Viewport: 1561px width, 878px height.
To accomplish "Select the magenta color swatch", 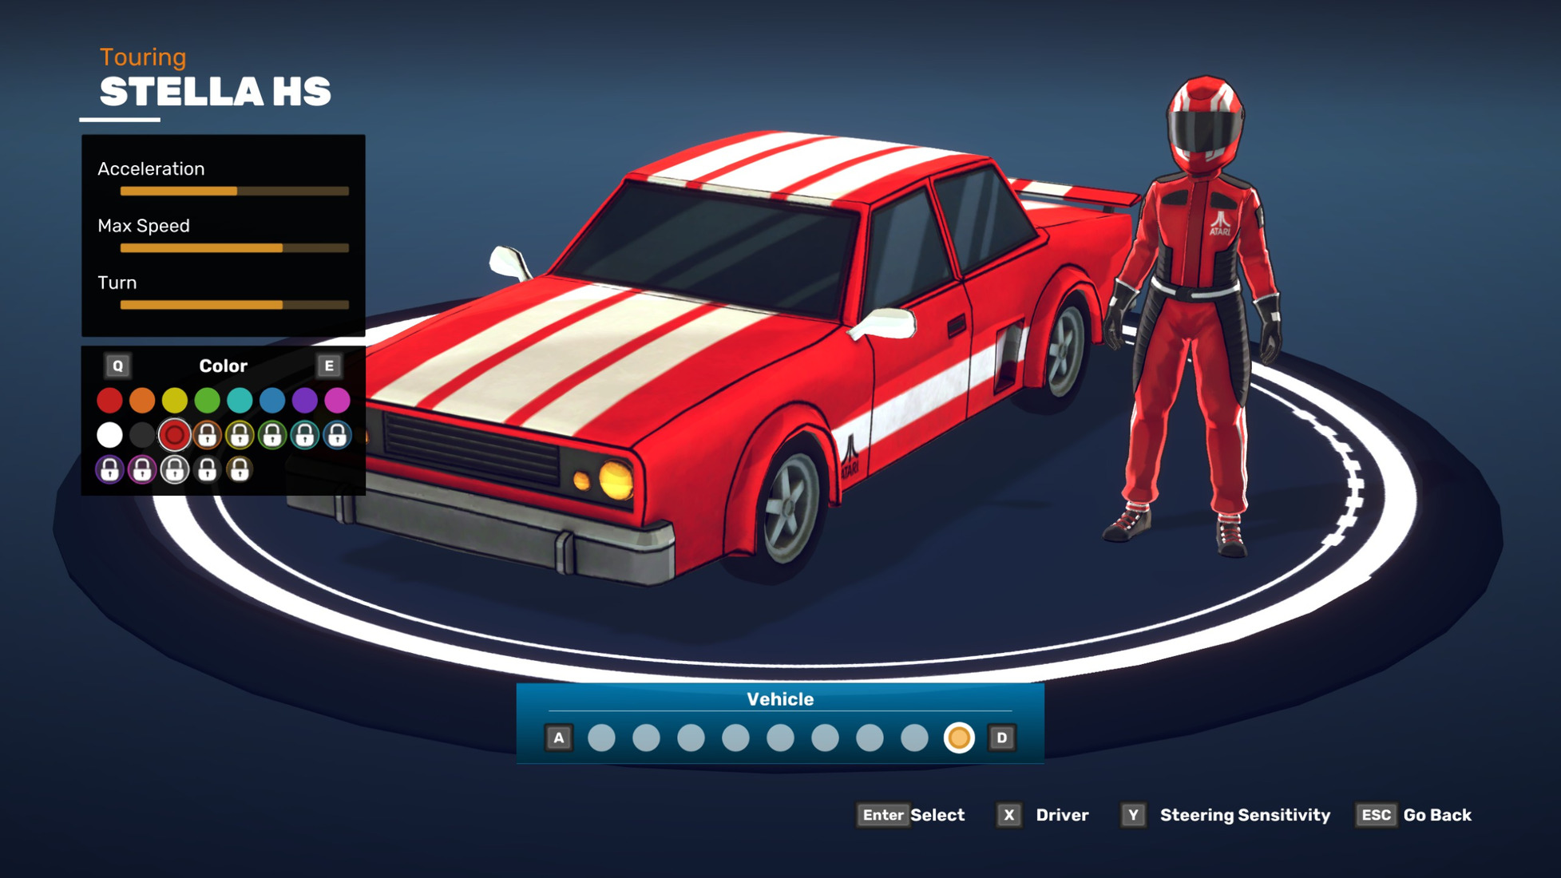I will (337, 400).
